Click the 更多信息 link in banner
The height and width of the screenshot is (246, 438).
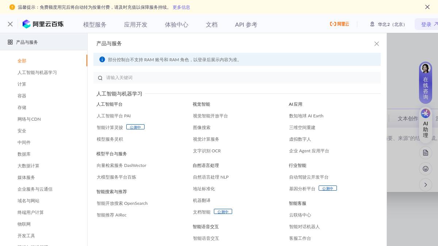181,7
